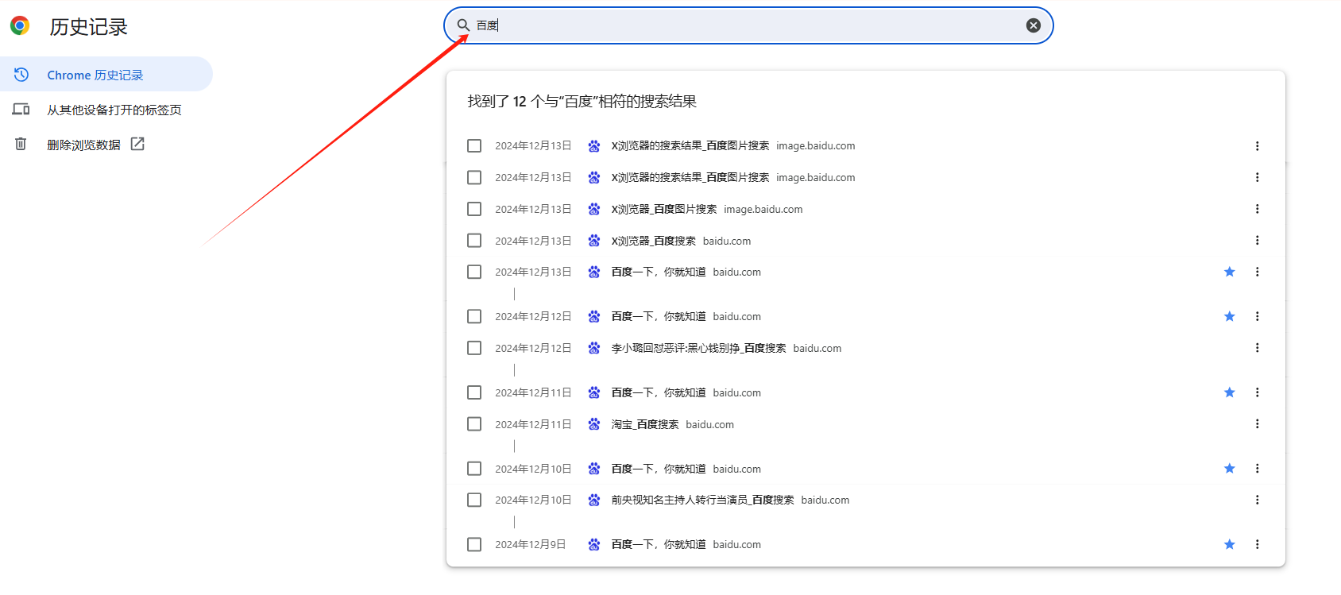Click the star on the 12月13日 百度一下 entry
Screen dimensions: 1341x595
[1230, 272]
